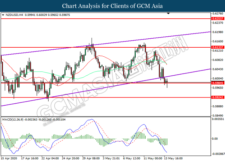The image size is (225, 161).
Task: Click the 0.60820 price axis label
Action: pyautogui.click(x=218, y=60)
